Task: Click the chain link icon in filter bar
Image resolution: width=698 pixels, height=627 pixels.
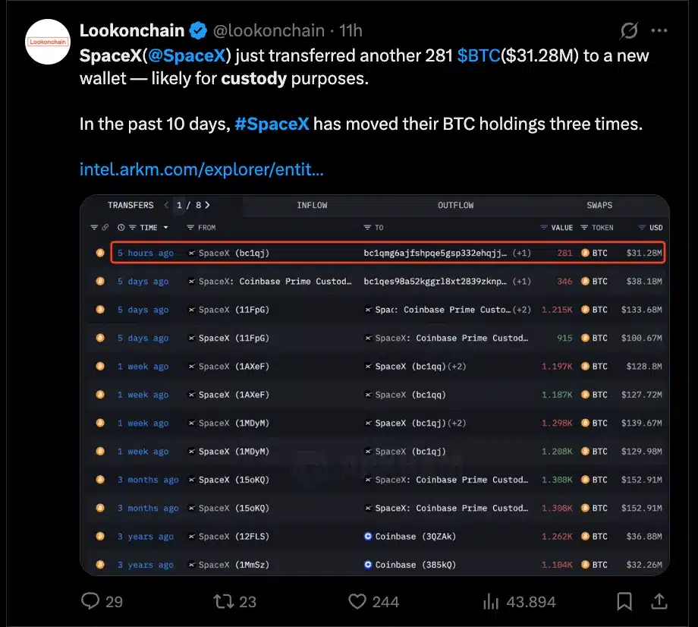Action: click(105, 228)
